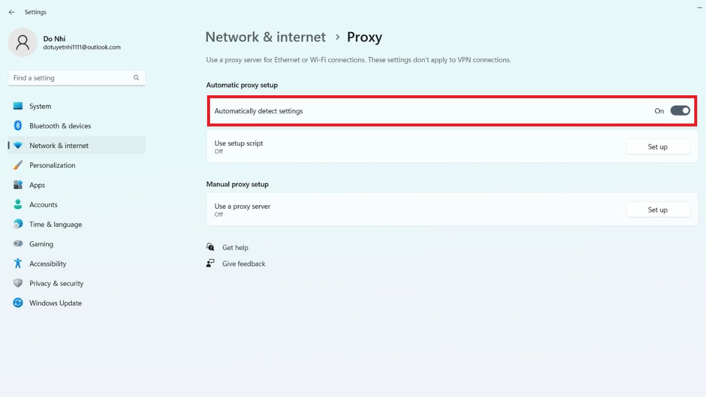Select Network & internet in sidebar
Viewport: 706px width, 397px height.
(59, 145)
